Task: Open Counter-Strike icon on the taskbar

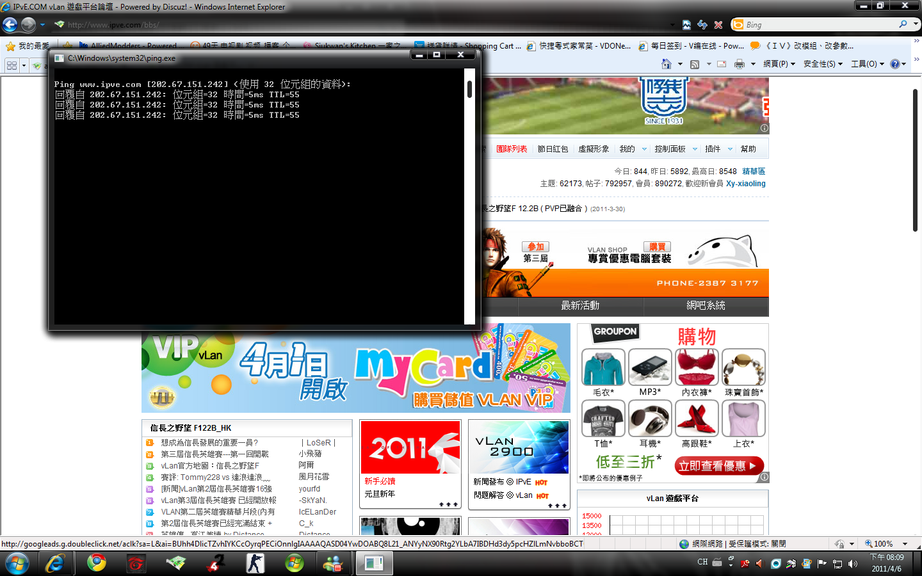Action: [255, 563]
